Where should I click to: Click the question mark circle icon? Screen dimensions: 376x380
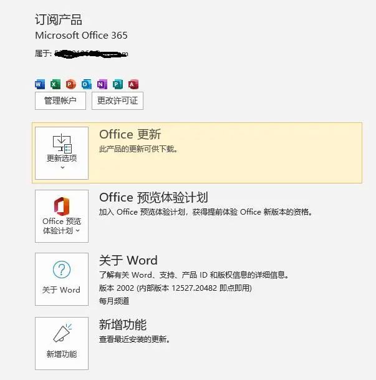pos(62,270)
